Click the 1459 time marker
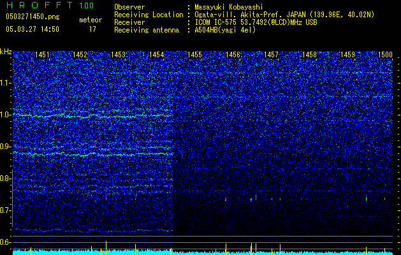Screen dimensions: 401x255 347,55
